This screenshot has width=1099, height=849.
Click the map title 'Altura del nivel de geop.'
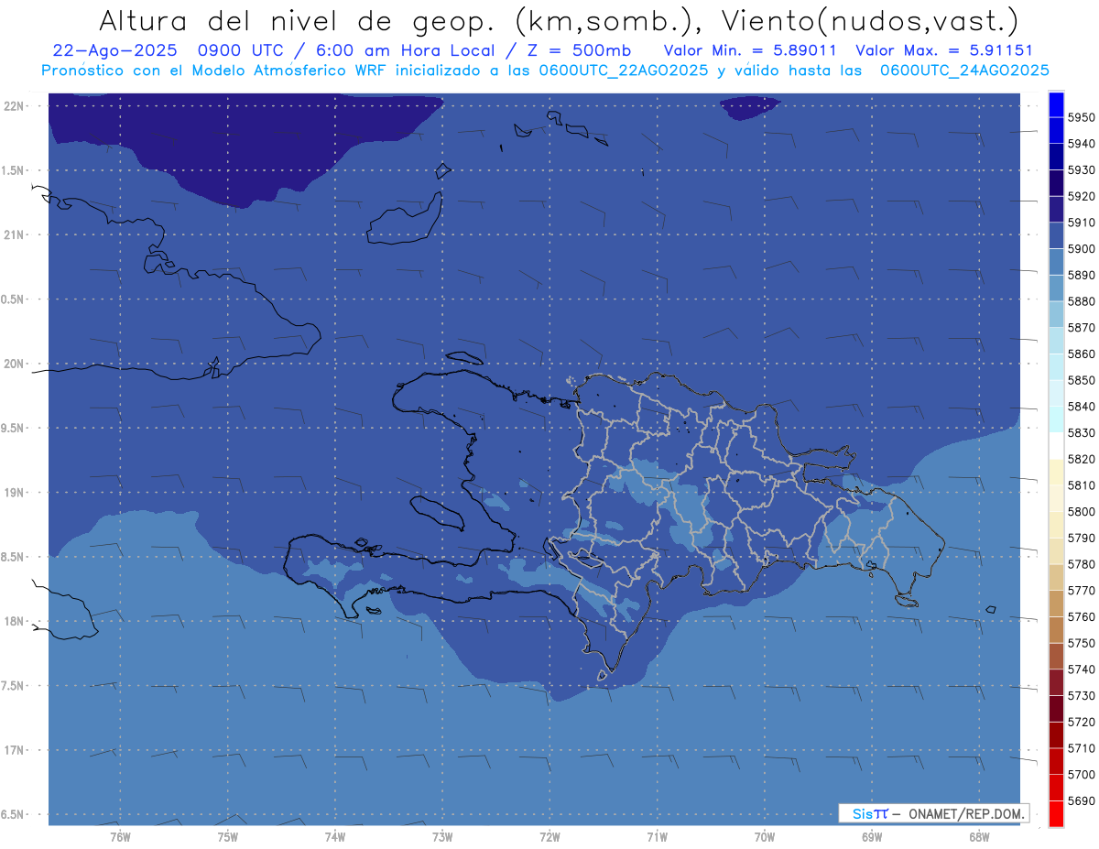[x=298, y=21]
